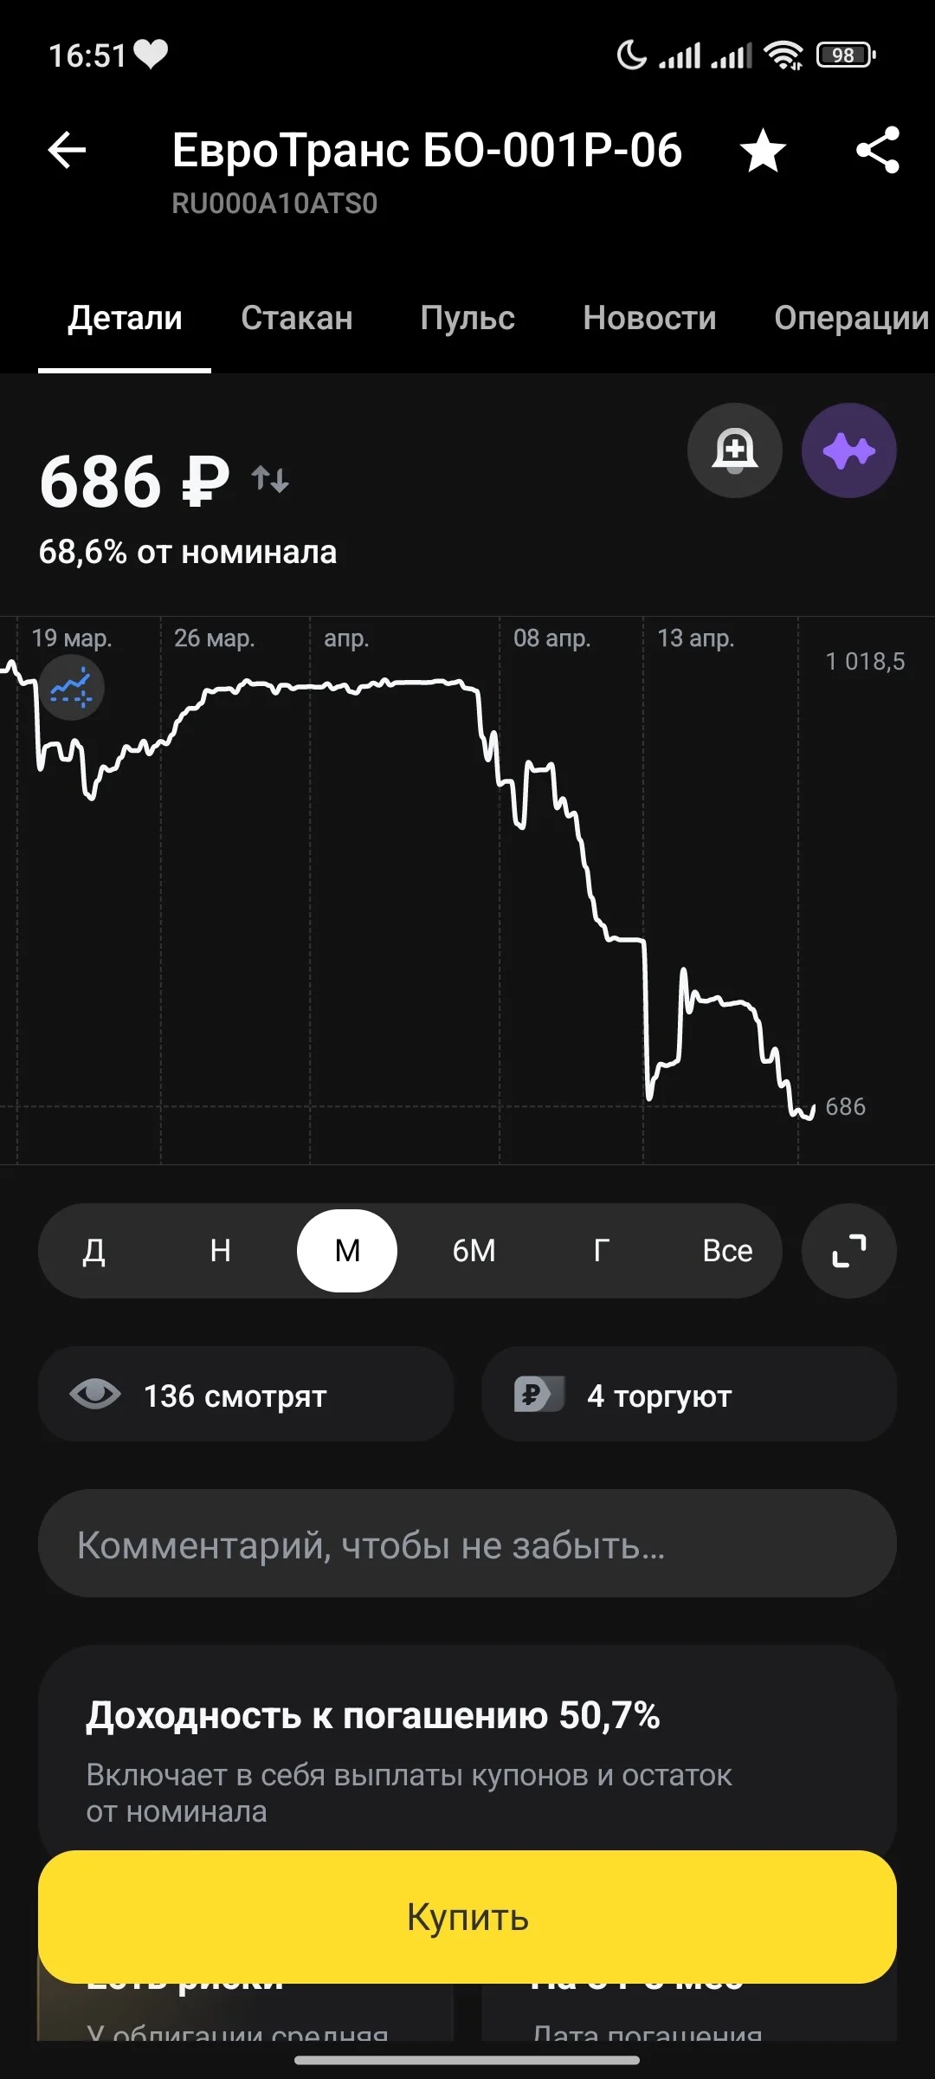The width and height of the screenshot is (935, 2079).
Task: Toggle the favorite star for ЕвроТранс
Action: pyautogui.click(x=763, y=150)
